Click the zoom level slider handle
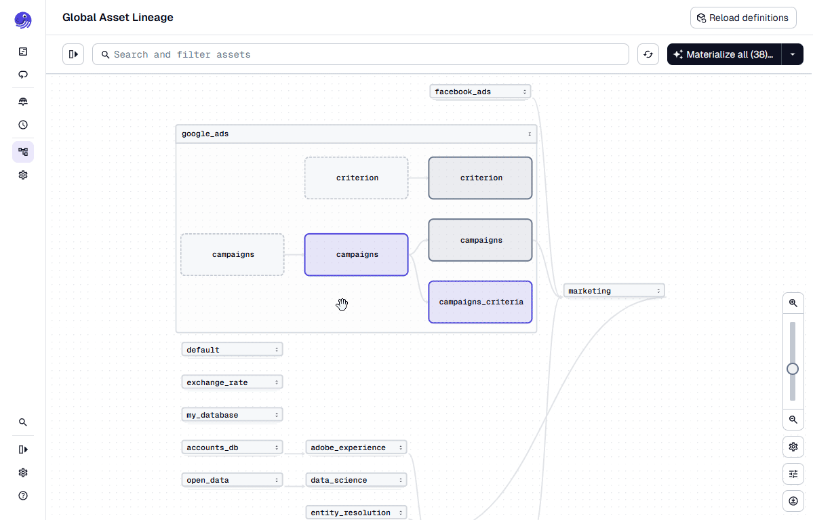Image resolution: width=813 pixels, height=520 pixels. point(793,369)
